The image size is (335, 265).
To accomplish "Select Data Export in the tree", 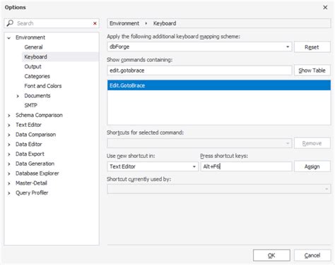I will 30,154.
